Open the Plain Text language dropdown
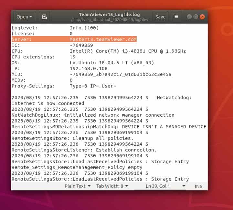Image resolution: width=233 pixels, height=210 pixels. [x=78, y=186]
